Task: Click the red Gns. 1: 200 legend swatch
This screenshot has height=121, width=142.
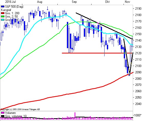Action: pos(3,13)
